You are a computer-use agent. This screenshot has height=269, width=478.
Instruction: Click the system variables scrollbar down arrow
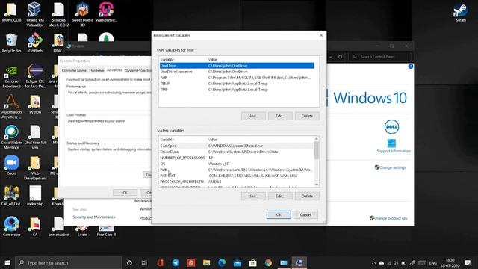[x=317, y=185]
